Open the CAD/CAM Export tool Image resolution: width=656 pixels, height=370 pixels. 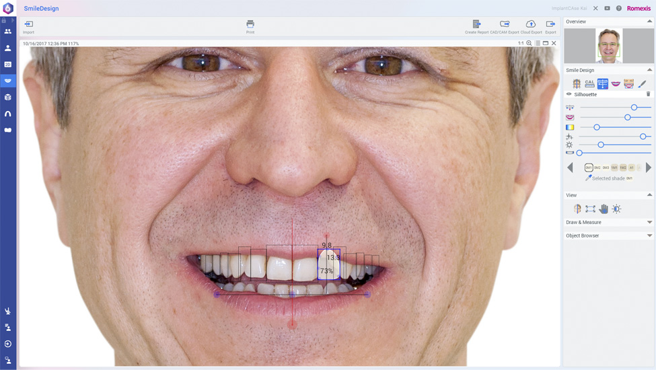[x=505, y=24]
